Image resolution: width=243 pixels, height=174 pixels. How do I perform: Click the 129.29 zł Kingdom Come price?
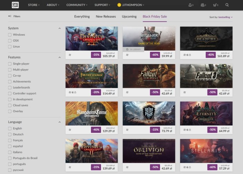[109, 131]
